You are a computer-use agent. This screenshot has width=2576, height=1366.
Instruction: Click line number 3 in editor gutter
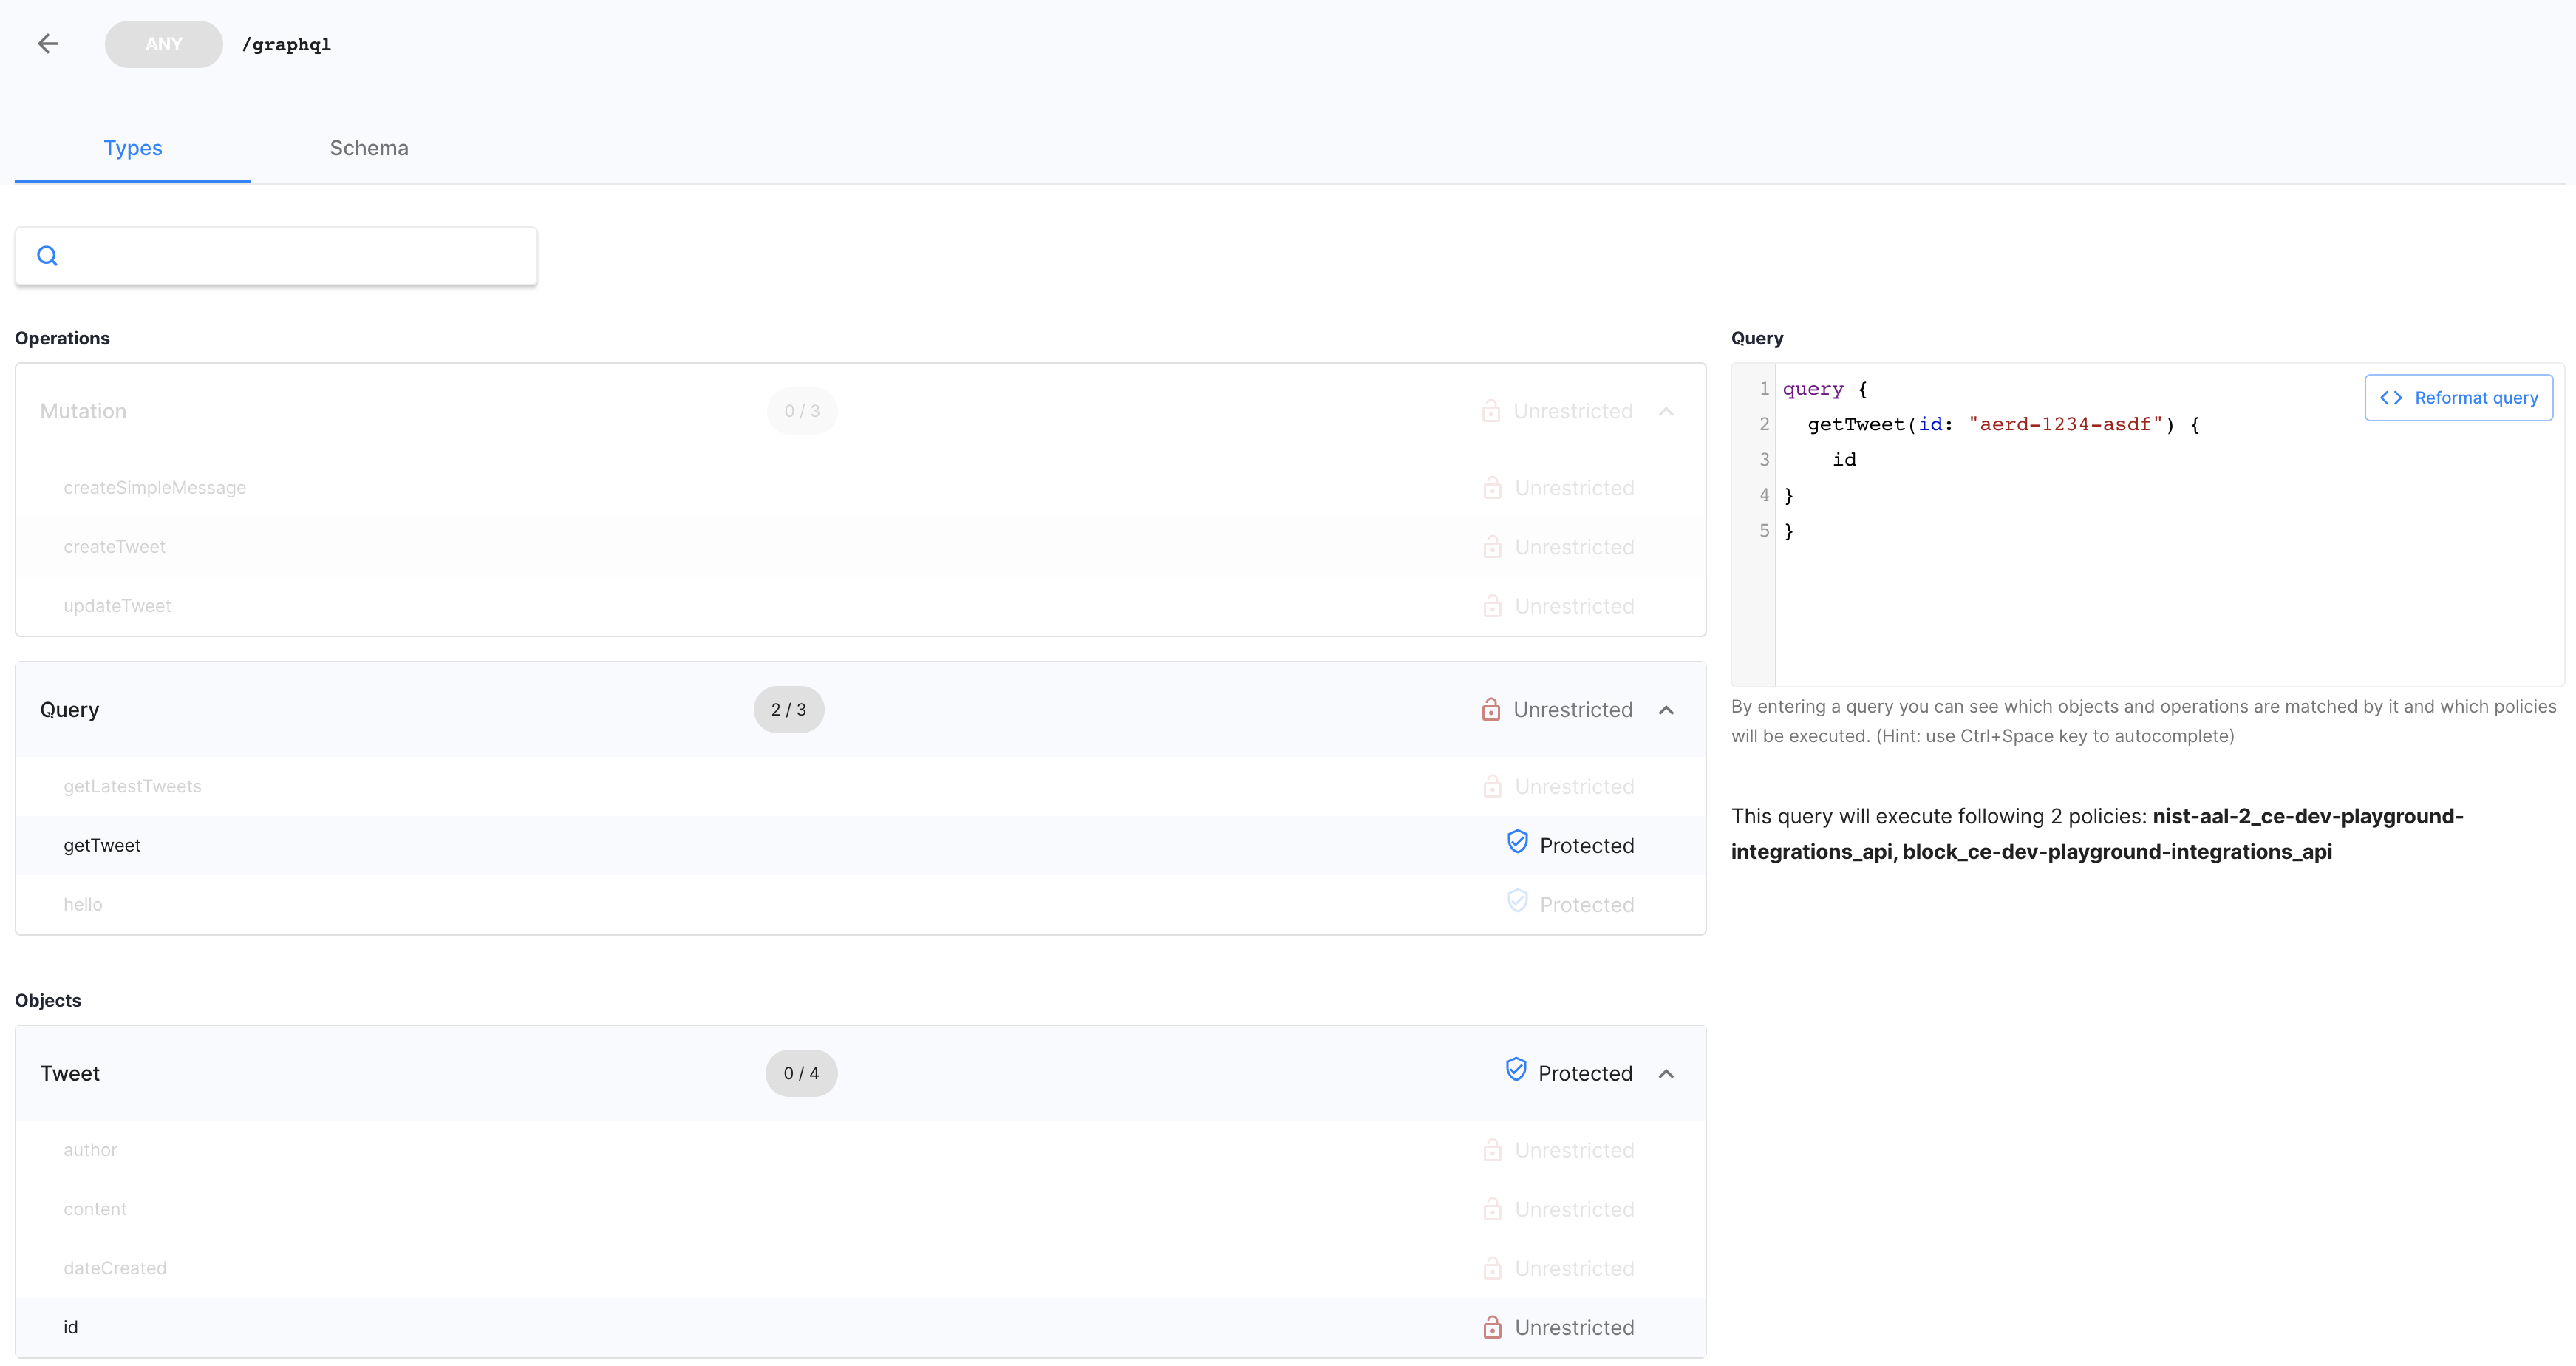point(1764,460)
